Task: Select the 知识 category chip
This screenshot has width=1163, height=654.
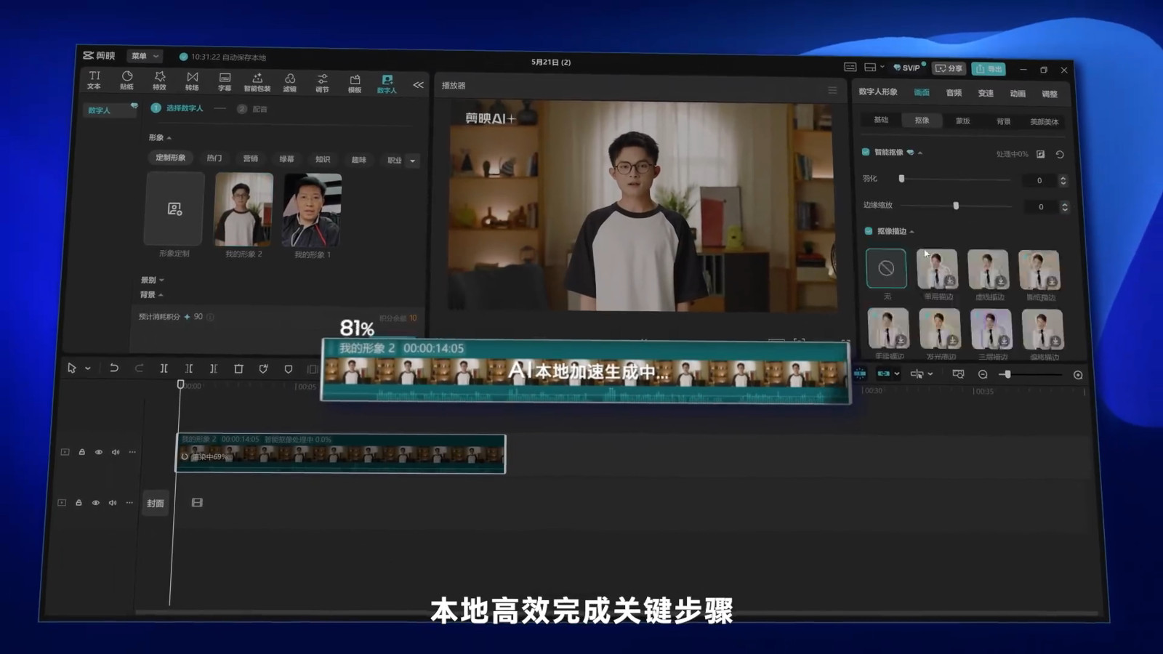Action: (x=323, y=159)
